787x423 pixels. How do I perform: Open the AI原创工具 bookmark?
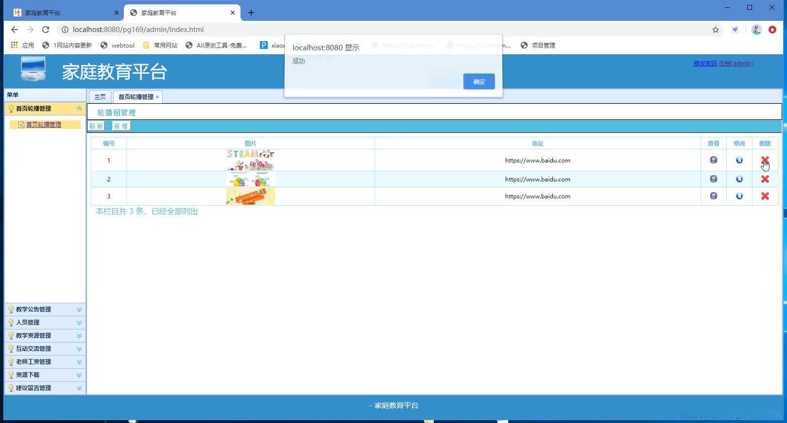tap(216, 45)
